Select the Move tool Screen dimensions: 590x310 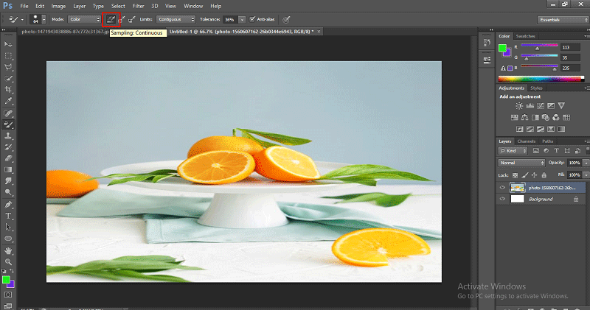8,44
